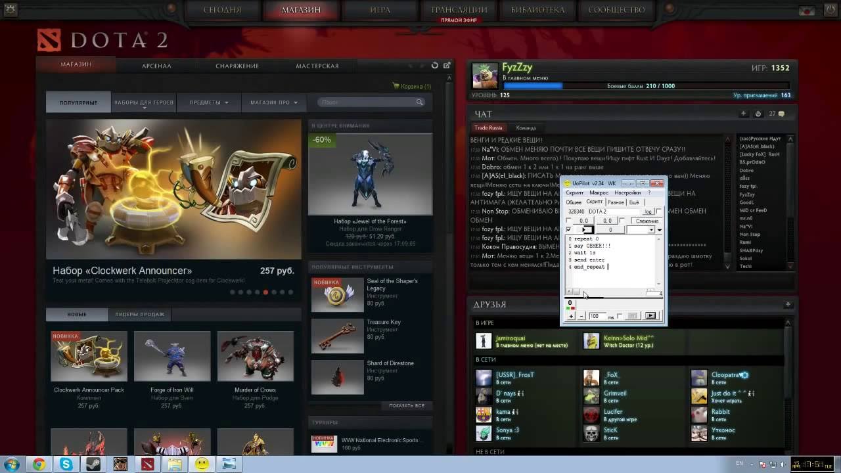This screenshot has width=841, height=473.
Task: Open the UoPilot combo box dropdown
Action: (650, 230)
